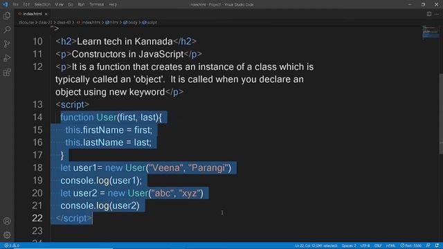443x249 pixels.
Task: Open the Explorer view in activity bar
Action: point(7,15)
